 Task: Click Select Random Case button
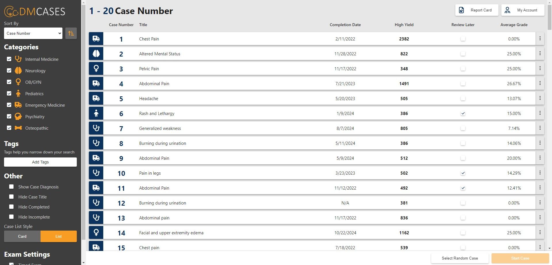(x=460, y=258)
